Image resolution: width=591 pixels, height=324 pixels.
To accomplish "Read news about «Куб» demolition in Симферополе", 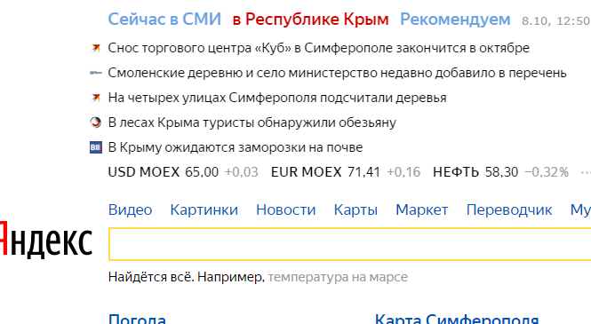I will (x=318, y=48).
